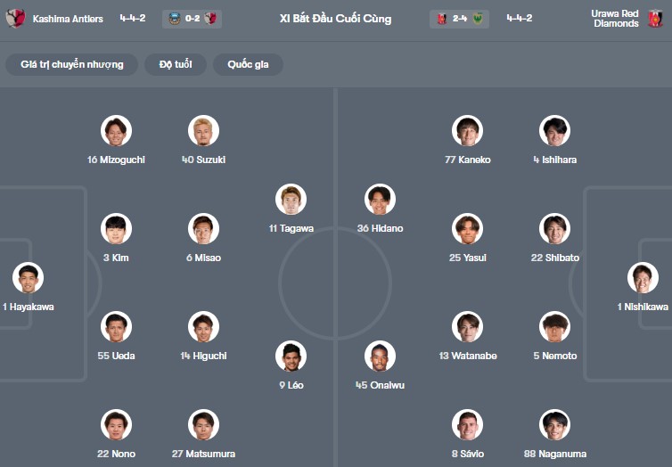Click the 45 Onaiwu player avatar
The image size is (672, 467).
(x=380, y=356)
